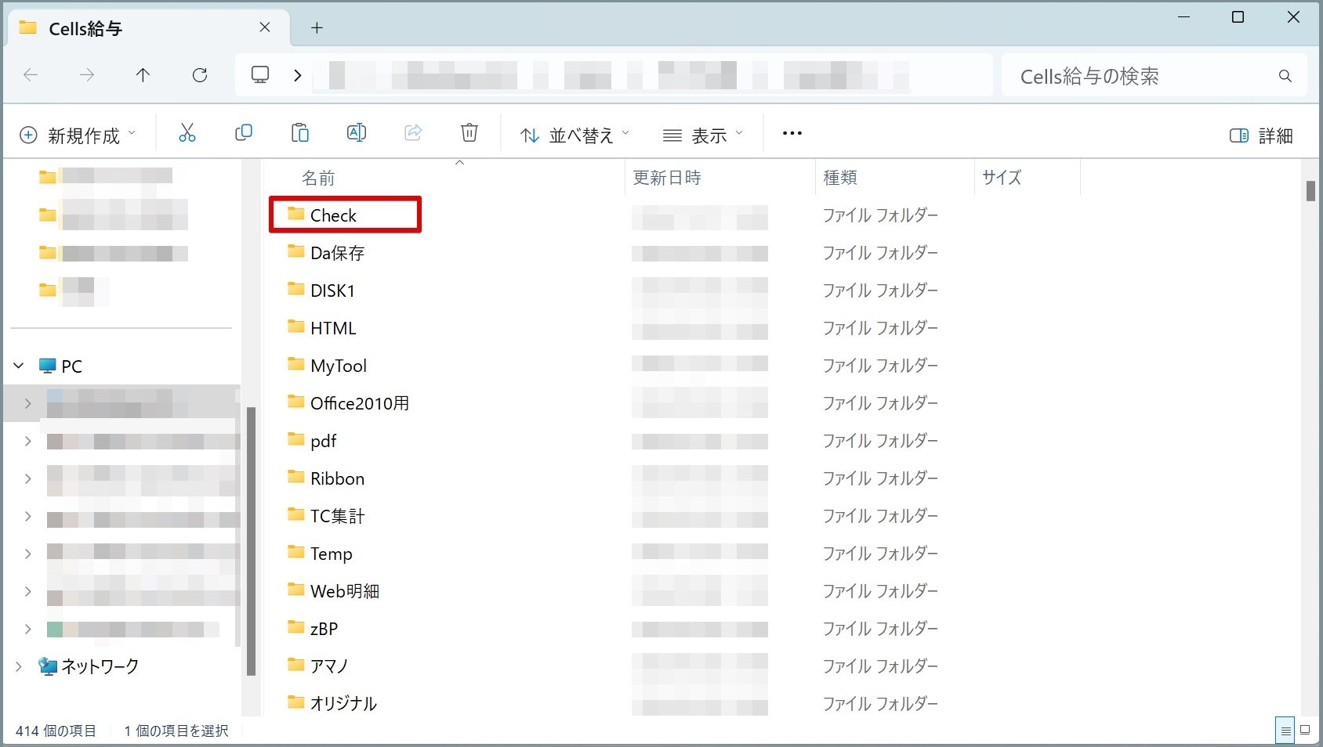
Task: Click the PC computer icon
Action: [x=48, y=366]
